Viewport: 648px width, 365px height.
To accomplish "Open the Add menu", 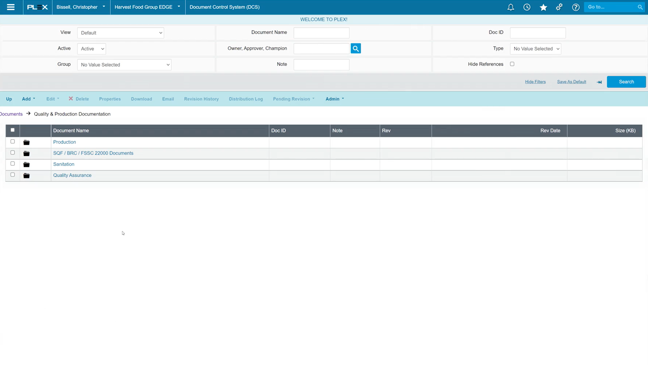I will pos(28,99).
